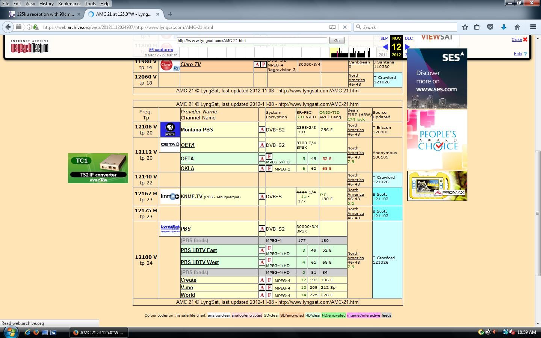541x338 pixels.
Task: Open the bookmarks list toolbar icon
Action: click(477, 27)
